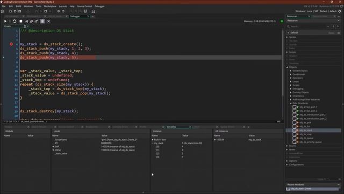The width and height of the screenshot is (344, 194).
Task: Add a new workspace tab
Action: pos(93,16)
